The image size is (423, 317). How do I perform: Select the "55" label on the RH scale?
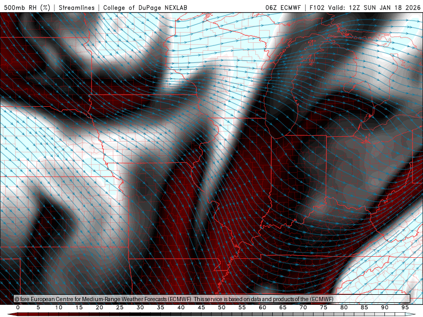(242, 307)
